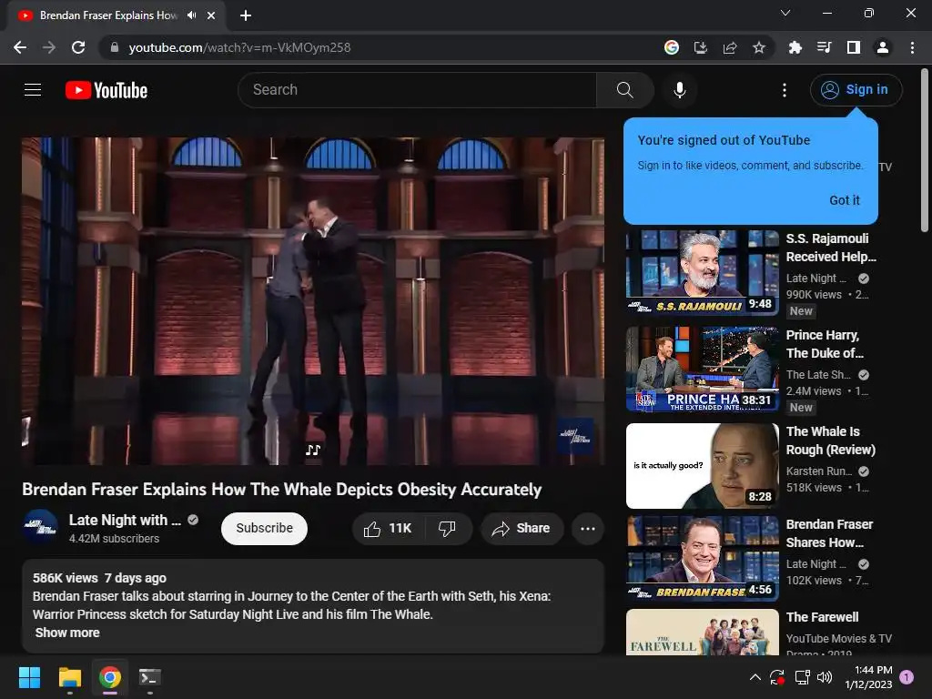Visit The Late Sh... channel name
Viewport: 932px width, 699px height.
pos(818,374)
